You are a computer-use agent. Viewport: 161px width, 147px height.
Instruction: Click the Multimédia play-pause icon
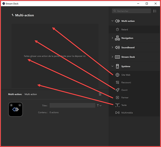[x=117, y=113]
